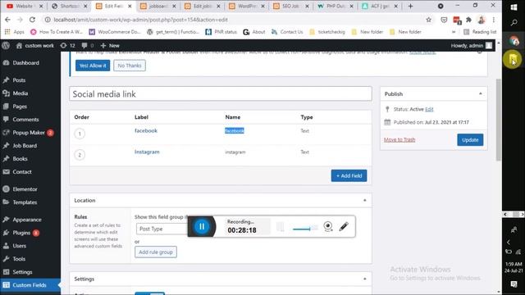This screenshot has width=525, height=295.
Task: Open Popup Maker menu
Action: 29,133
